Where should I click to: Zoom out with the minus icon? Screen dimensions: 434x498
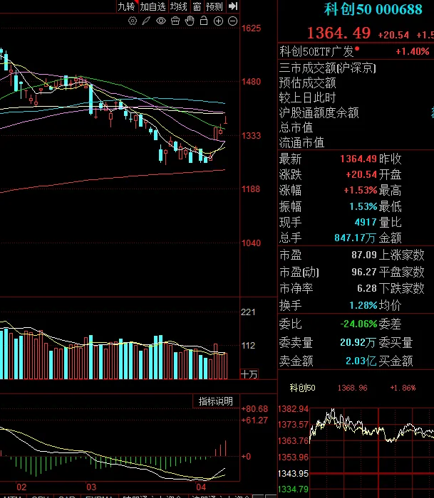pos(232,21)
